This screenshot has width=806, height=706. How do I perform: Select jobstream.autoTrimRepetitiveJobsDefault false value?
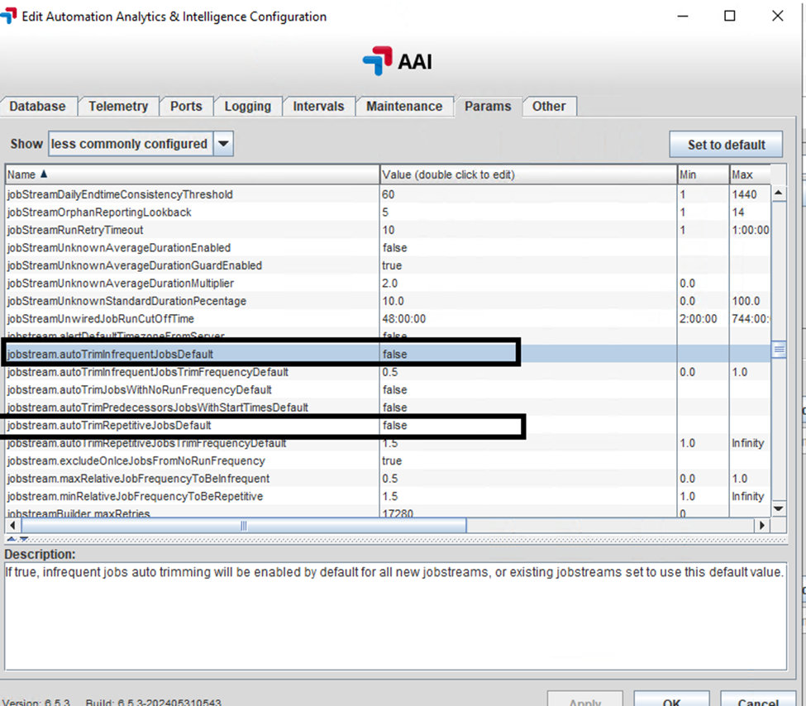[395, 426]
